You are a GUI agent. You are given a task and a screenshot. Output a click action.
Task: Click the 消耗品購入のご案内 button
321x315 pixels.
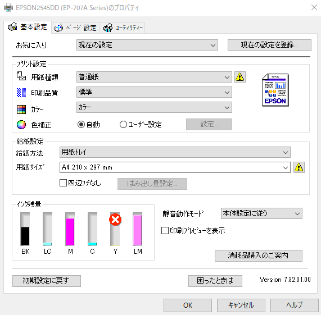click(259, 255)
